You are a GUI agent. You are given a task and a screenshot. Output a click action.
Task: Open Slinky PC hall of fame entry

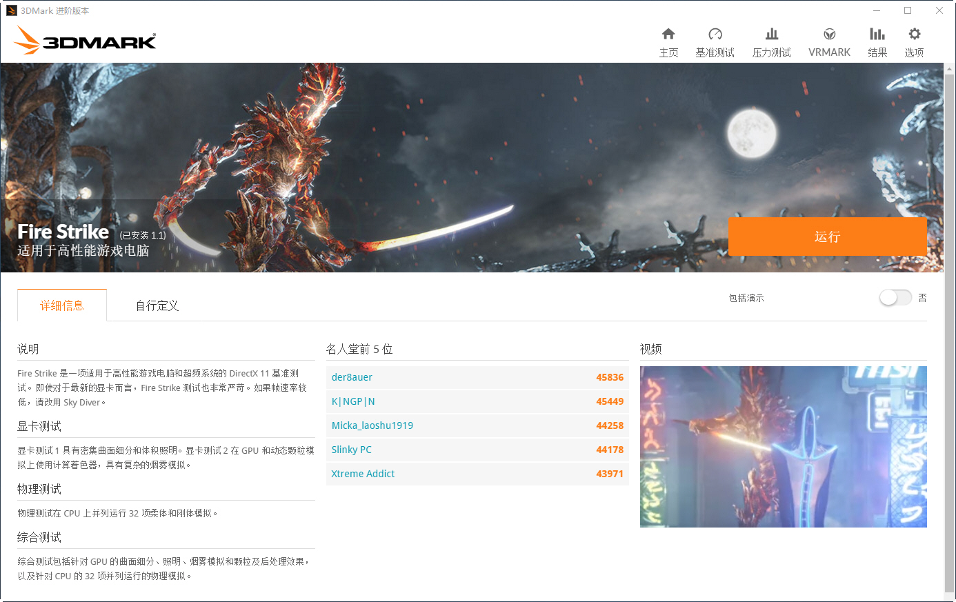477,450
